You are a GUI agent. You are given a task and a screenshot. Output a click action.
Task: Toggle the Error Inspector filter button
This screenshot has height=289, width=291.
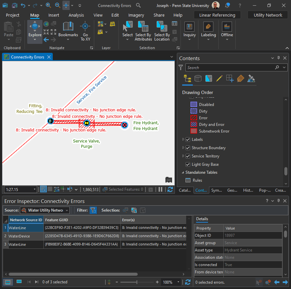(x=93, y=210)
